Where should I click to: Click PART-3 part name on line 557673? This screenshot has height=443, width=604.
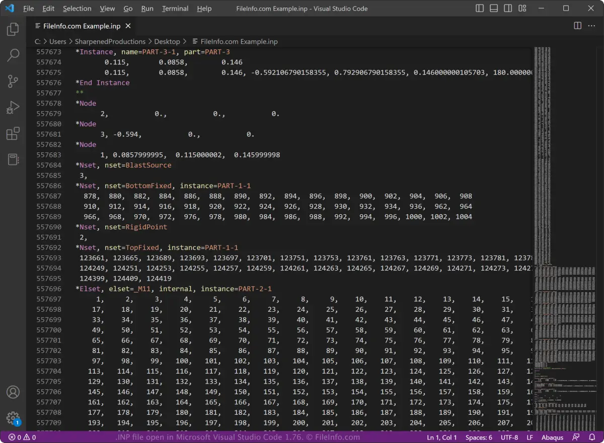[x=217, y=52]
